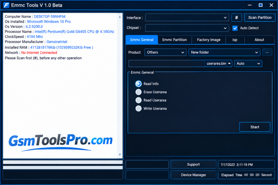Image resolution: width=278 pixels, height=185 pixels.
Task: Select the Write Userarea radio option
Action: tap(138, 108)
